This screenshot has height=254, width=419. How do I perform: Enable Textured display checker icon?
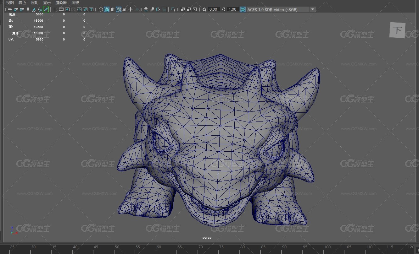125,9
